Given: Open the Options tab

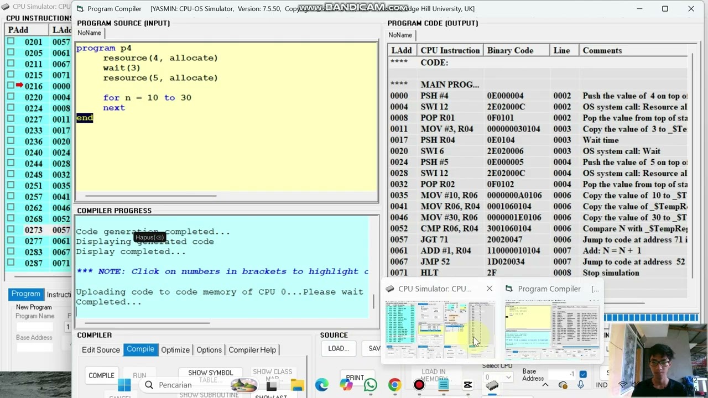Looking at the screenshot, I should (209, 350).
